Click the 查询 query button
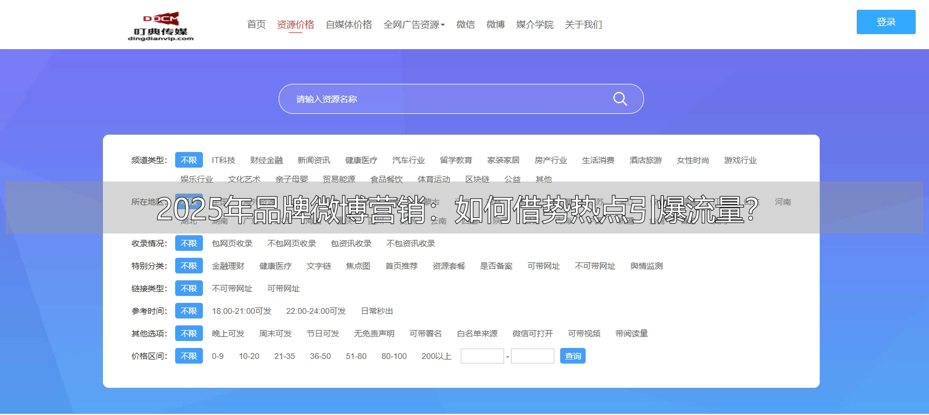Viewport: 929px width, 415px height. (572, 356)
